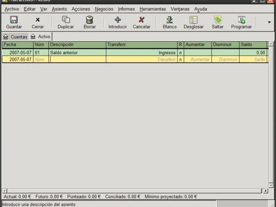276x207 pixels.
Task: Click number cell '01' in first row
Action: pos(41,52)
